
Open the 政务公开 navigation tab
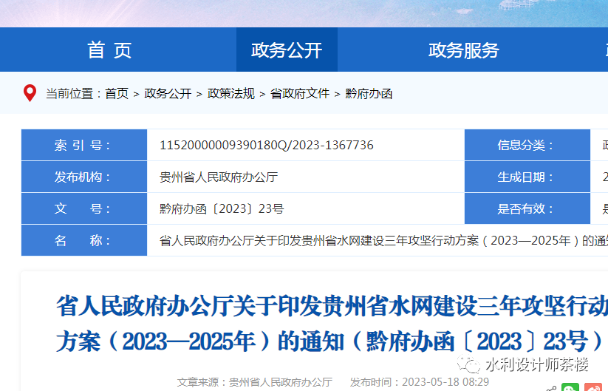coord(287,50)
